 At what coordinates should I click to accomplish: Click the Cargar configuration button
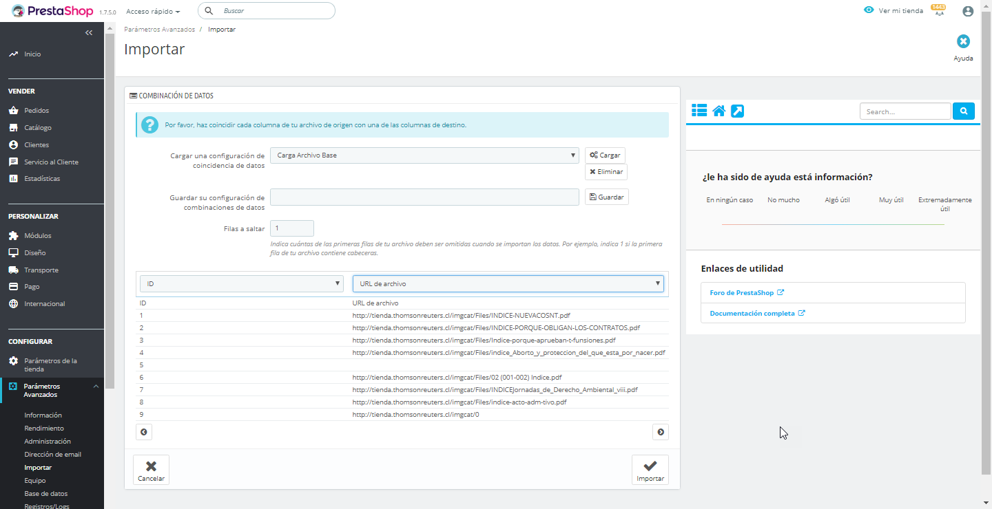pos(605,155)
